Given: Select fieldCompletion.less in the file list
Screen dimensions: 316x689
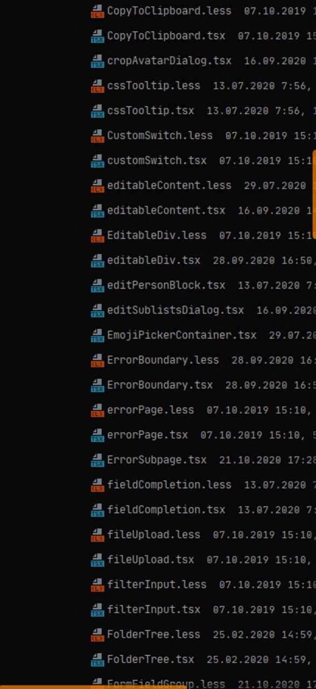Looking at the screenshot, I should (x=169, y=484).
